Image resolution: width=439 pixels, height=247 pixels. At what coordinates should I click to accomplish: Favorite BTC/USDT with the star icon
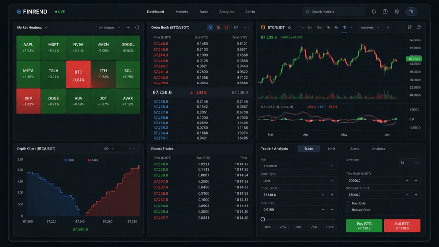pos(289,27)
